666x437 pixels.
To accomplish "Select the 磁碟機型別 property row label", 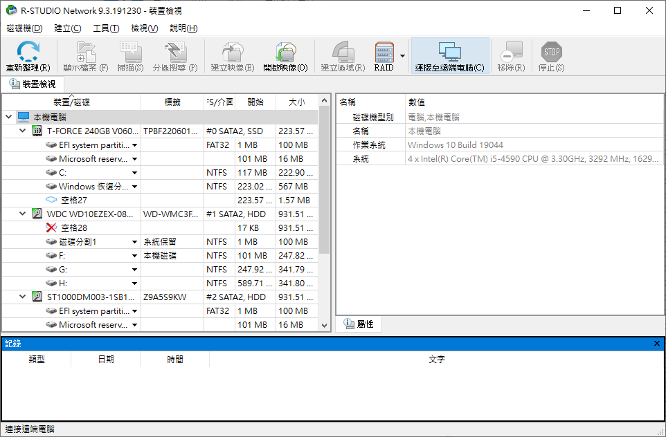I will point(373,117).
